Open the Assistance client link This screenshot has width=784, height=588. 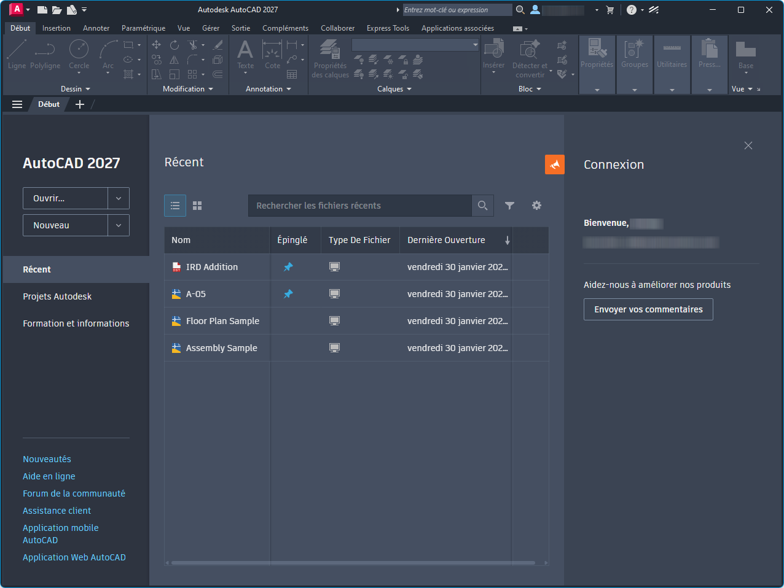[x=57, y=511]
